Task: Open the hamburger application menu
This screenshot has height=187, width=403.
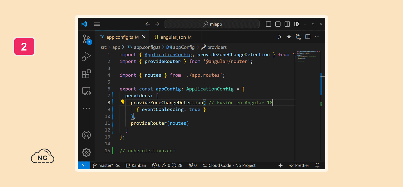Action: coord(97,24)
